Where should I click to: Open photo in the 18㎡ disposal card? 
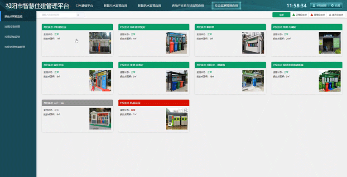coord(253,81)
